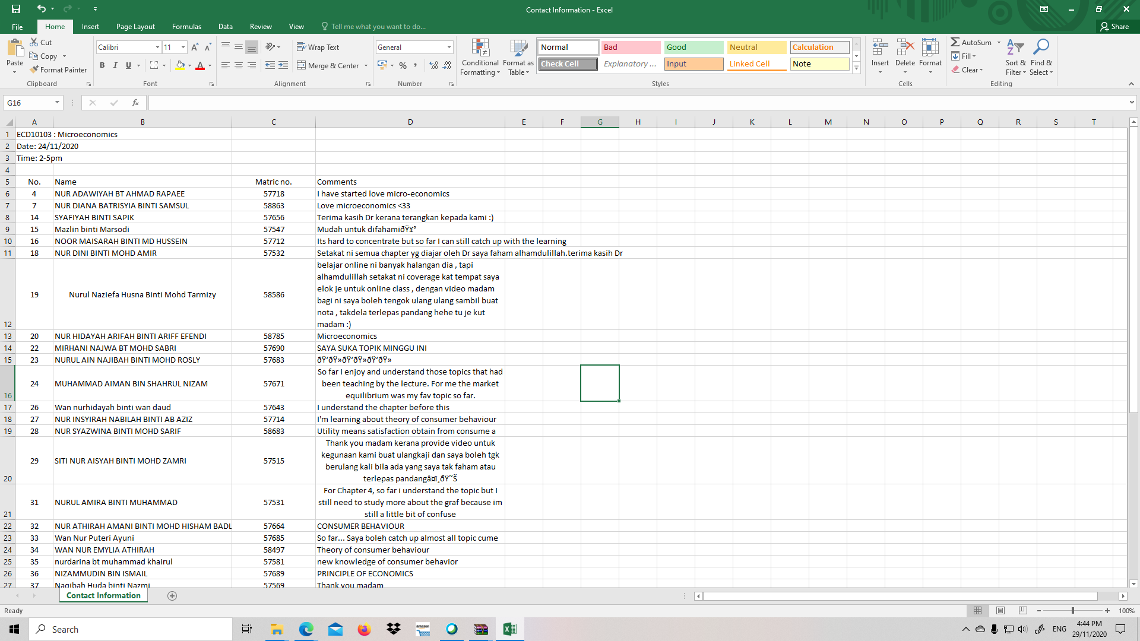Click the zoom slider handle
Viewport: 1140px width, 641px height.
pyautogui.click(x=1072, y=610)
